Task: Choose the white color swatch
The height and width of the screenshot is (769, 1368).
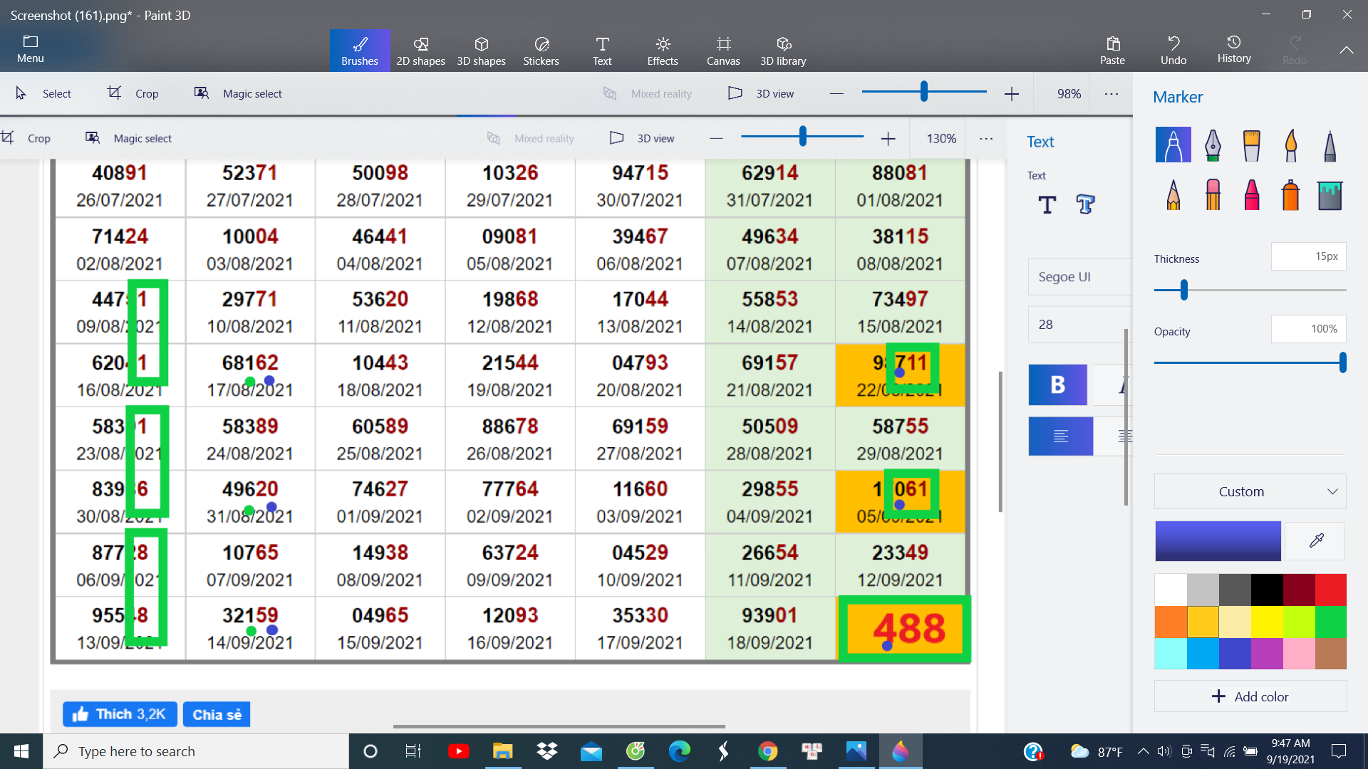Action: [x=1171, y=590]
